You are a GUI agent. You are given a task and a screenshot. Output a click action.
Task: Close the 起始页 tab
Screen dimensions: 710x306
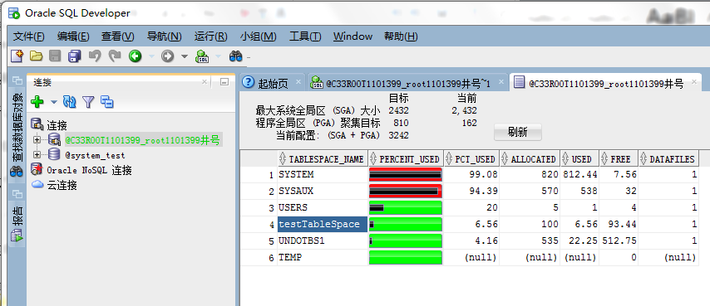pos(298,82)
